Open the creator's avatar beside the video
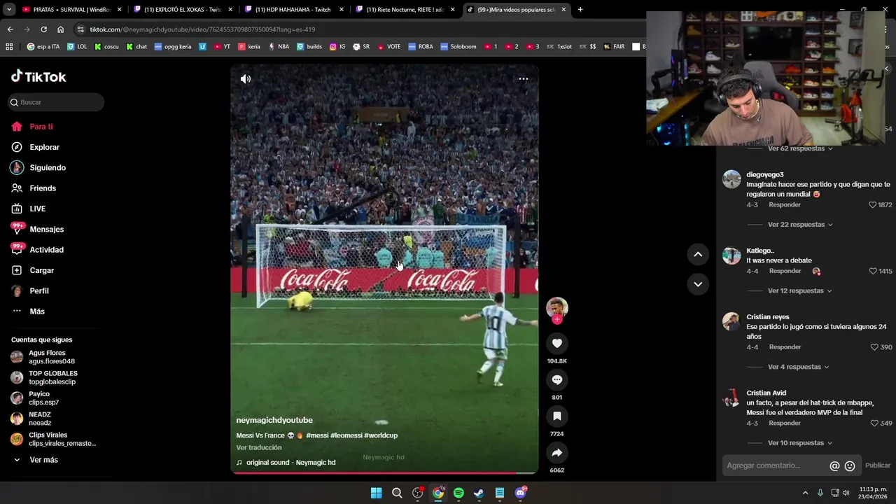This screenshot has height=504, width=896. point(557,307)
